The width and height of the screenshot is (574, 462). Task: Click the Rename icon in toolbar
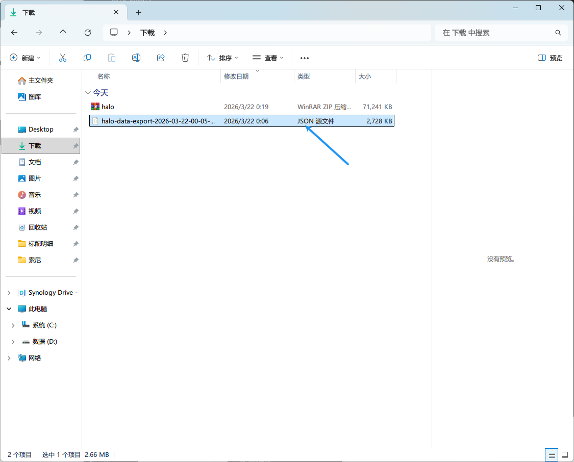click(x=136, y=58)
